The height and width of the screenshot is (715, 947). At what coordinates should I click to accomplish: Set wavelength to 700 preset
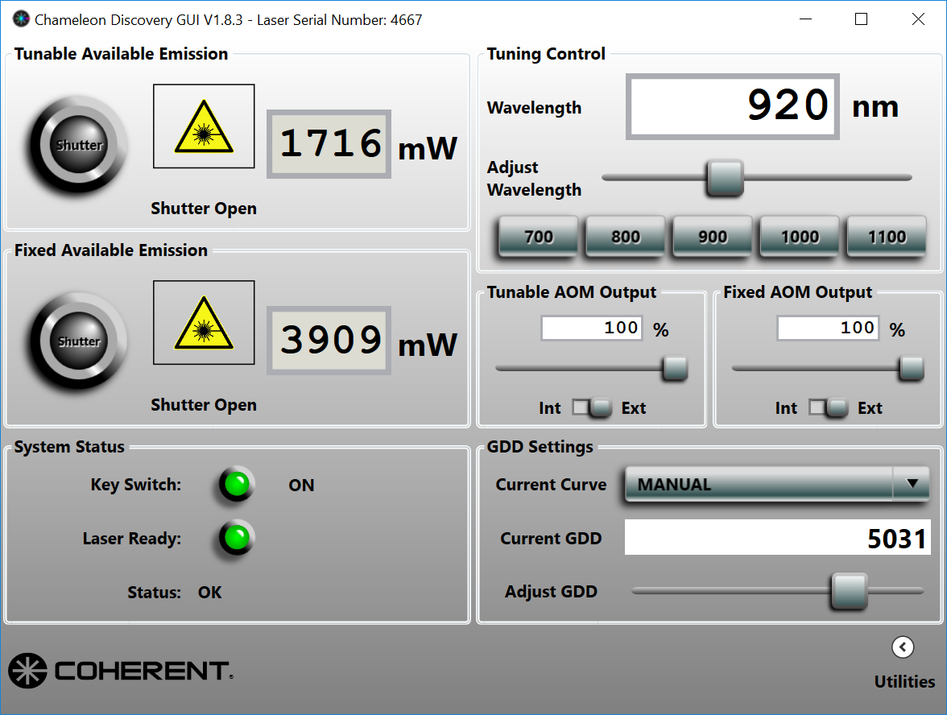(539, 237)
